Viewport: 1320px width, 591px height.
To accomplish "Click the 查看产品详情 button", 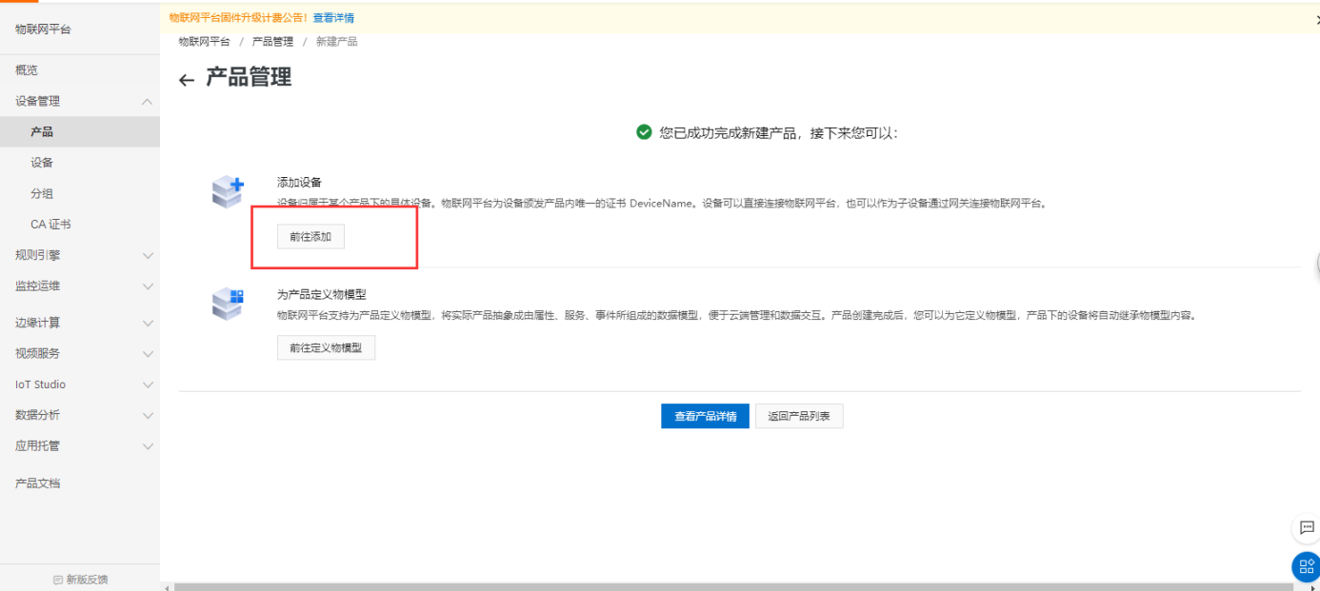I will (705, 416).
